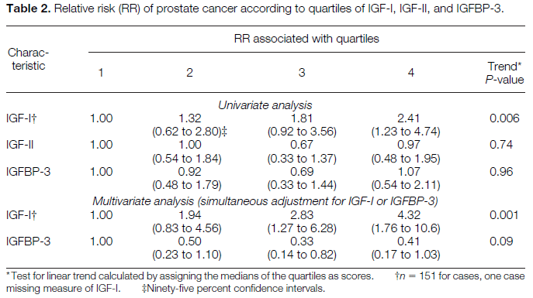Click univariate IGF-I quartile 4 value 2.41
Image resolution: width=533 pixels, height=298 pixels.
pyautogui.click(x=408, y=118)
